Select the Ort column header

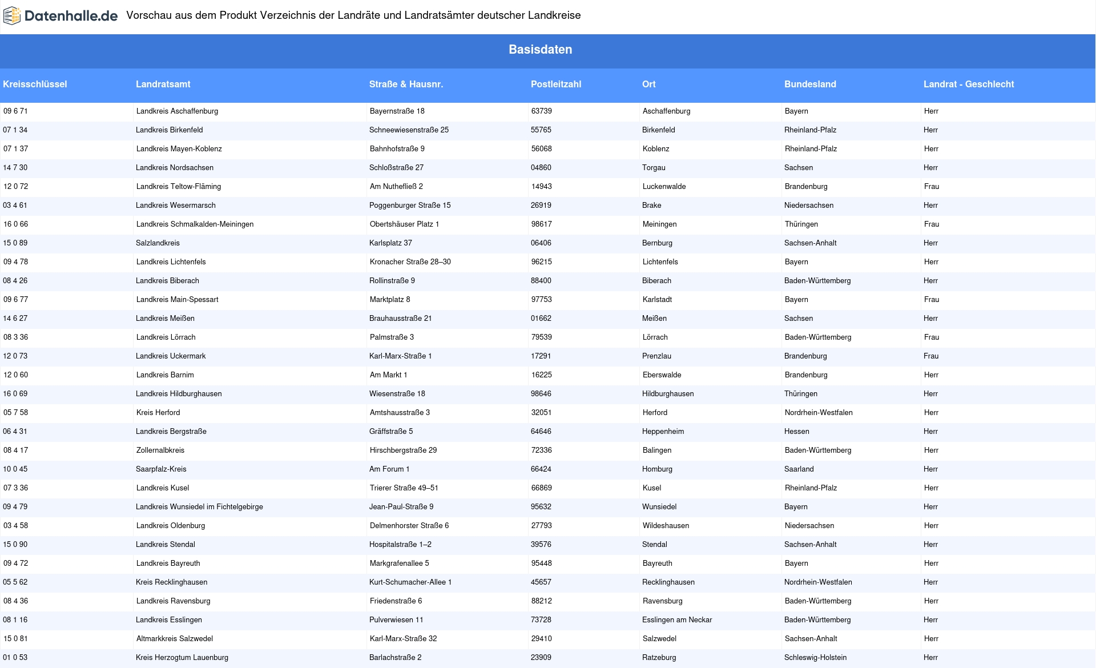[649, 84]
